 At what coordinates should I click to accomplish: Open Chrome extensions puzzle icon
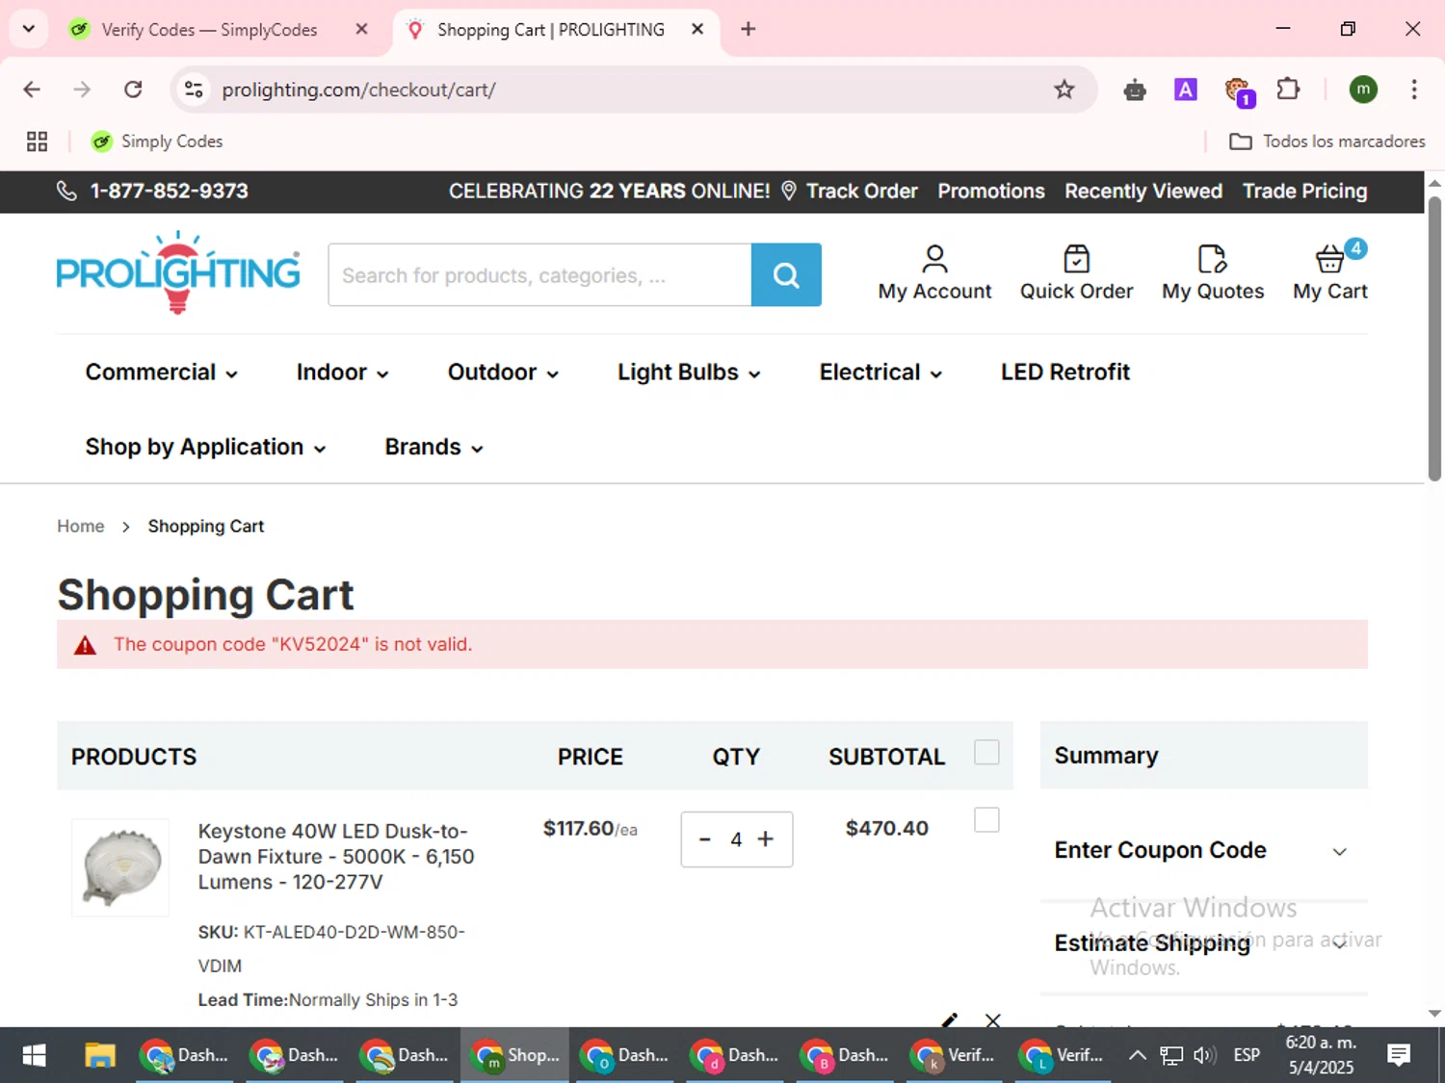tap(1288, 90)
